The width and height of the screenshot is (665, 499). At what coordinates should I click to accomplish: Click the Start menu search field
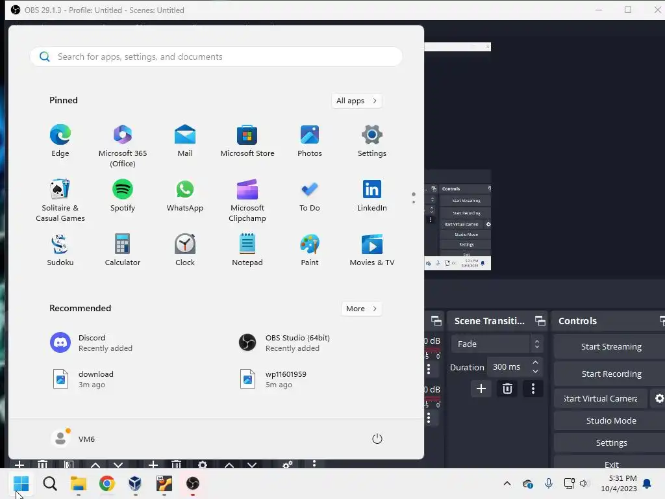[x=216, y=57]
